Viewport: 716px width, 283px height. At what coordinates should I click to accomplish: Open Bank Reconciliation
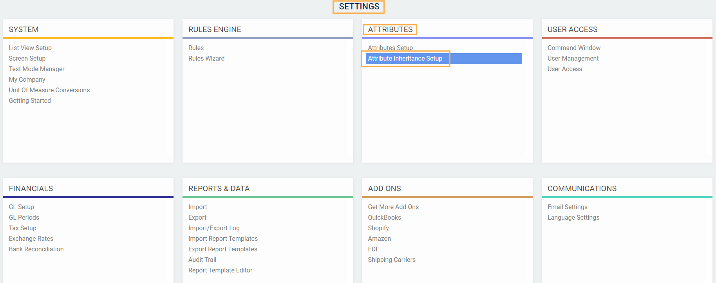36,249
